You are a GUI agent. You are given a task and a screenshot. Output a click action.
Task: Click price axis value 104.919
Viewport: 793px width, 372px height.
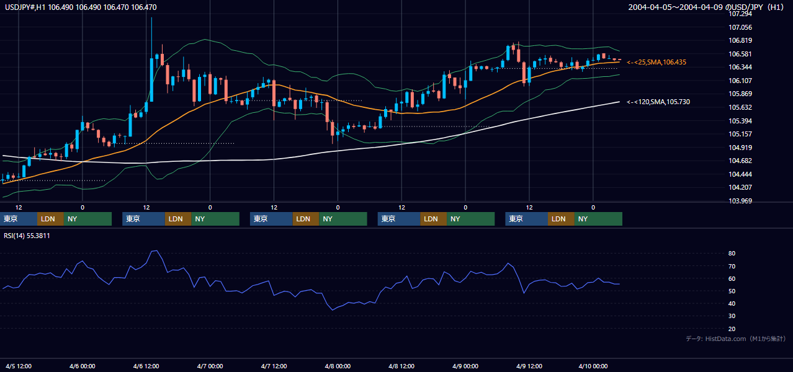tap(740, 148)
